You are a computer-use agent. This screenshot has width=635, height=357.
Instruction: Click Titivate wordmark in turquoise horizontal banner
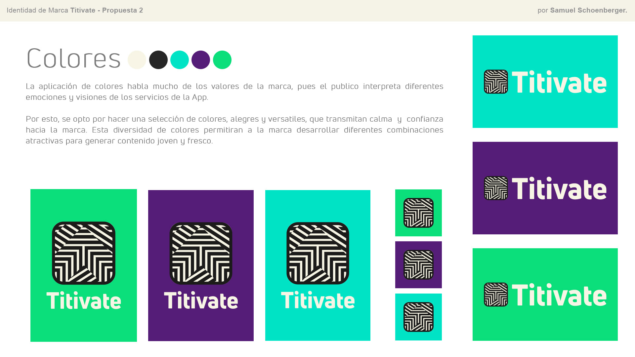(559, 82)
